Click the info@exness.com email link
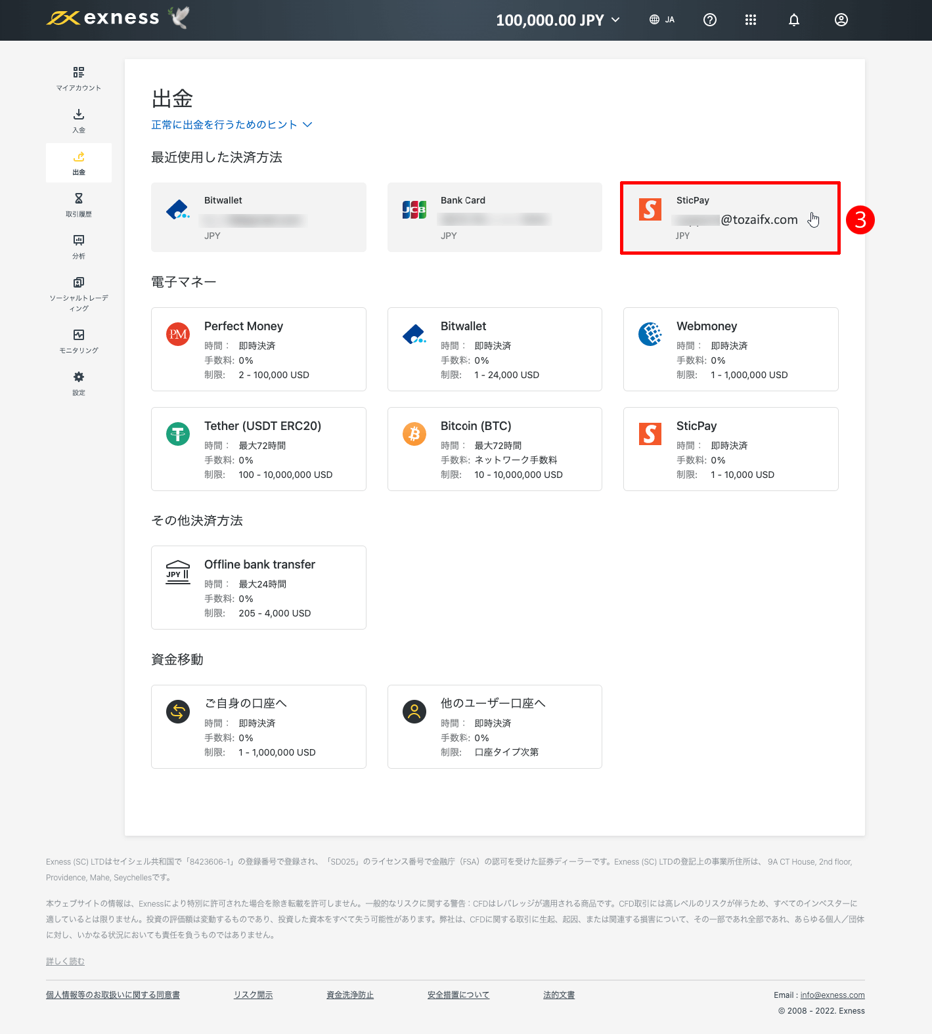The width and height of the screenshot is (932, 1034). pos(832,995)
